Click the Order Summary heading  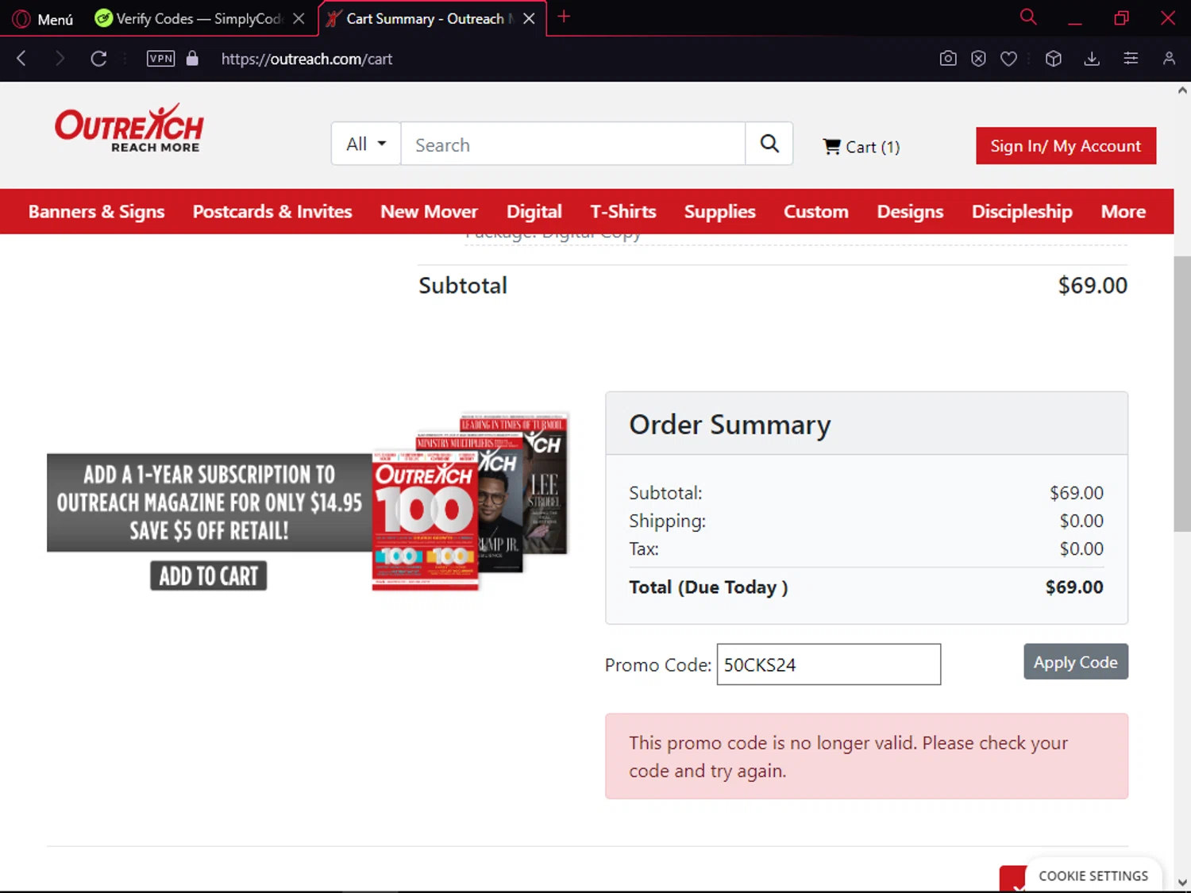730,425
